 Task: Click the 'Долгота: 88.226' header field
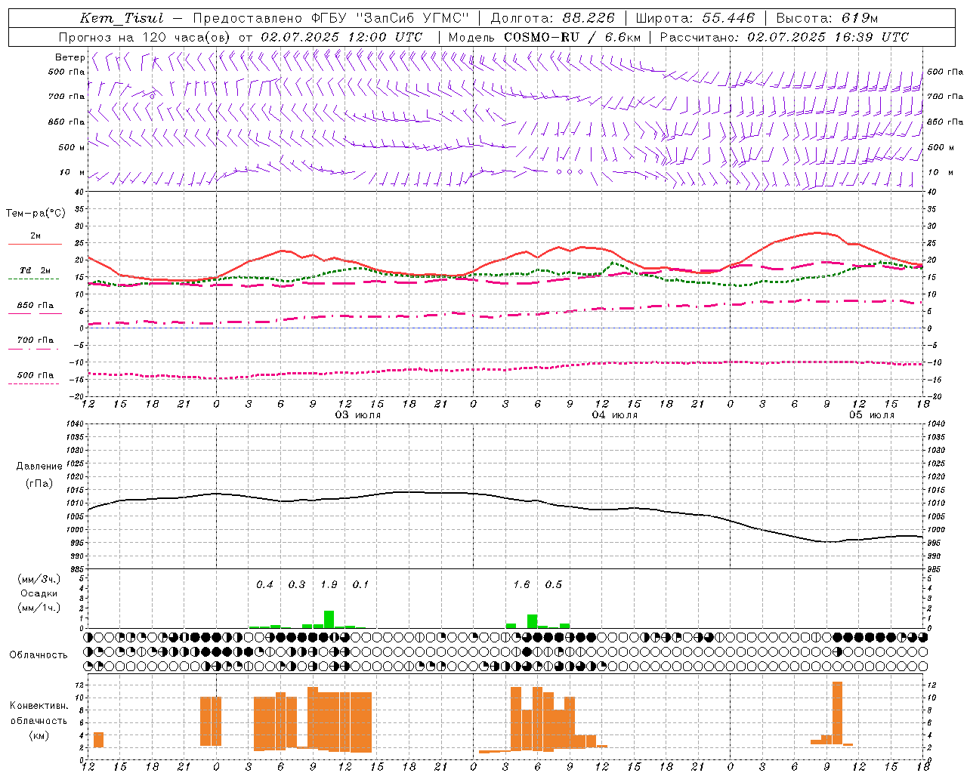(553, 18)
